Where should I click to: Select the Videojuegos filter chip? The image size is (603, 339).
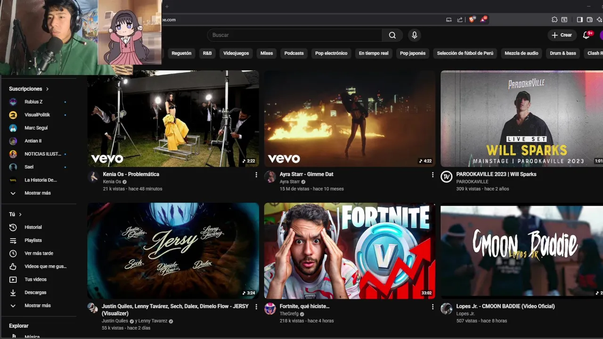coord(236,53)
